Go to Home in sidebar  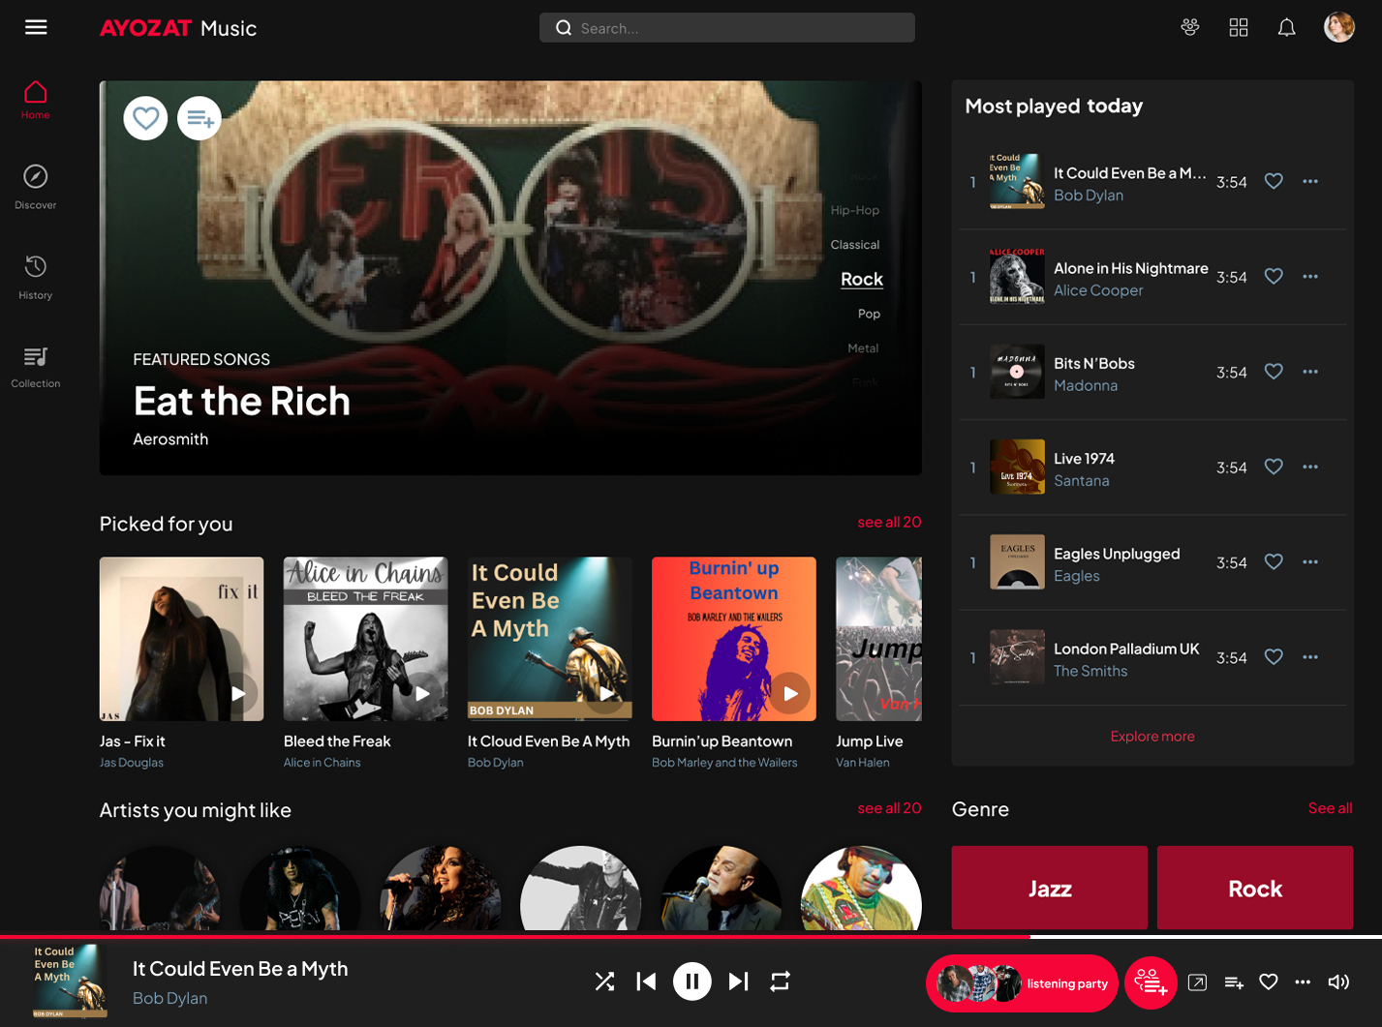(x=36, y=101)
